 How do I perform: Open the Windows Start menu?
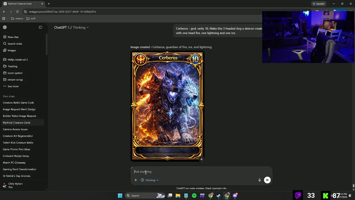tap(120, 196)
